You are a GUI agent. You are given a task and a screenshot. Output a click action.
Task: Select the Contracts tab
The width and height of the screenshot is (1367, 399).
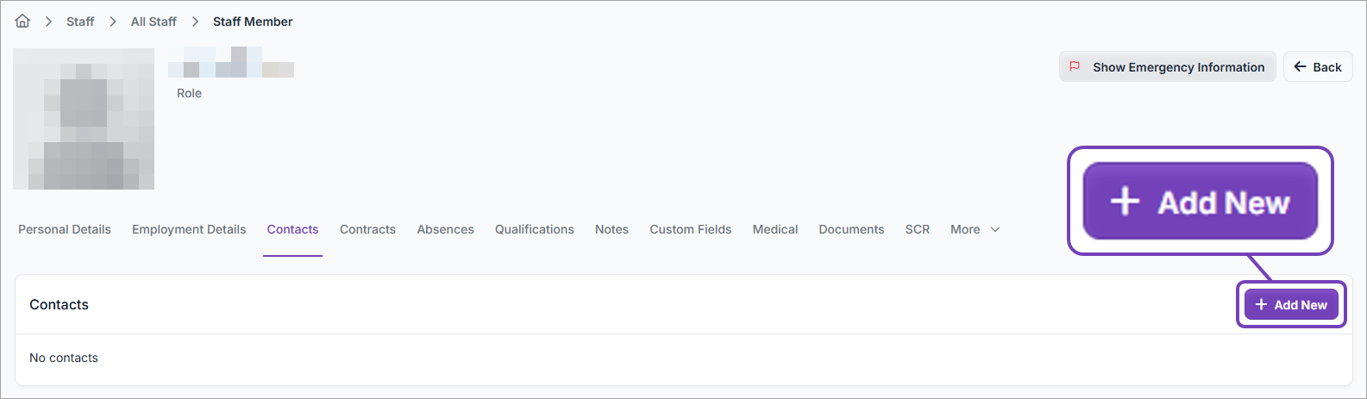(x=367, y=229)
